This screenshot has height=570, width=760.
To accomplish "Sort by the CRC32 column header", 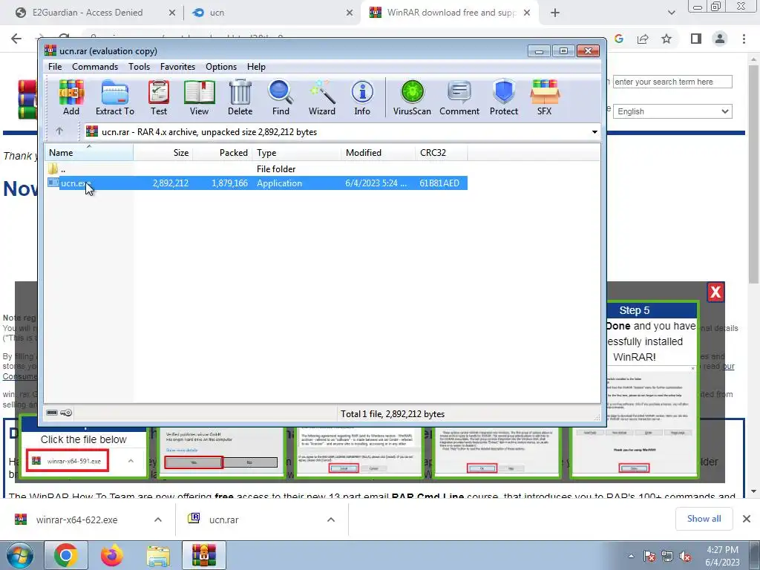I will [442, 153].
